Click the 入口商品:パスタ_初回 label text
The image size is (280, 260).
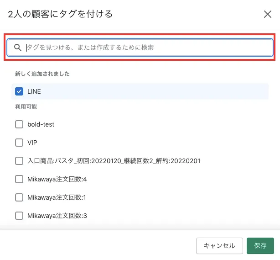pos(114,161)
